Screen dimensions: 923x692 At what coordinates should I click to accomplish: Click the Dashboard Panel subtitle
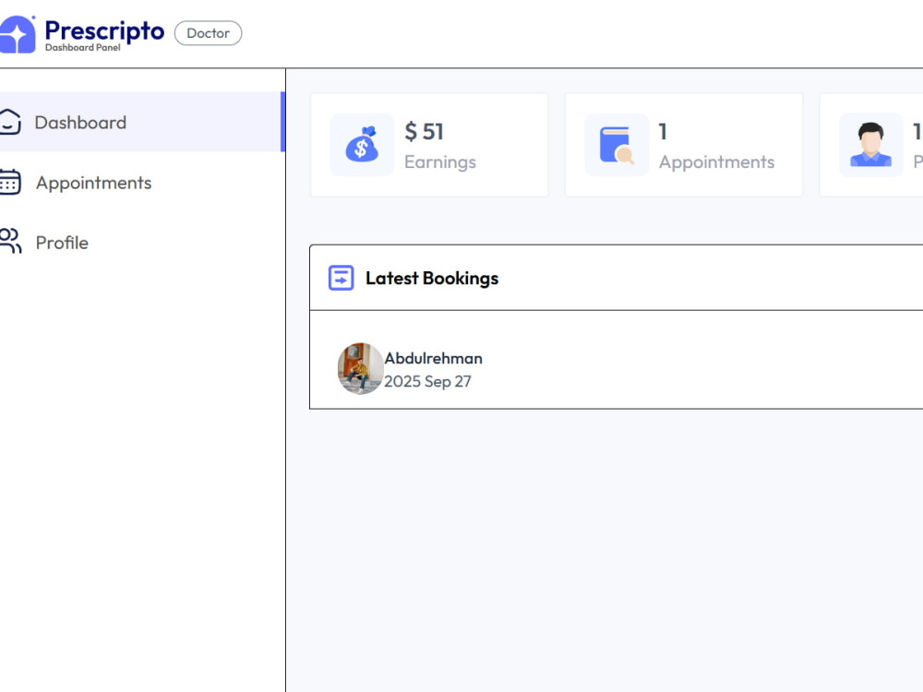83,48
